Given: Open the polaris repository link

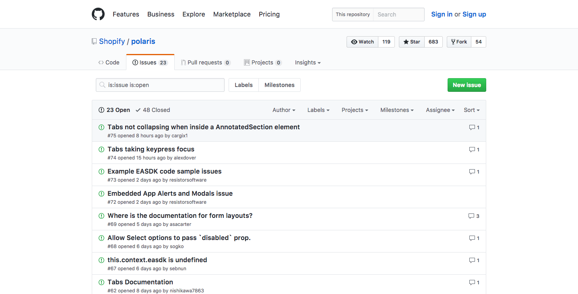Looking at the screenshot, I should (x=143, y=41).
